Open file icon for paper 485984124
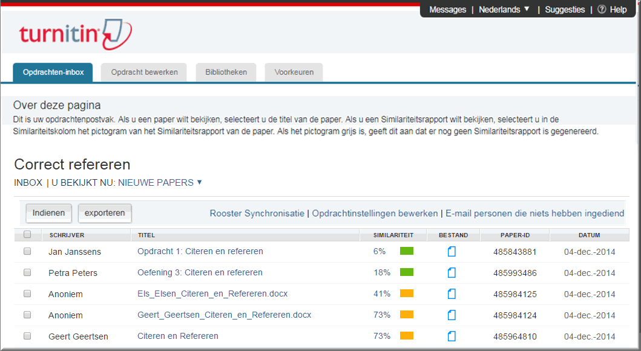Viewport: 641px width, 351px height. [x=452, y=315]
